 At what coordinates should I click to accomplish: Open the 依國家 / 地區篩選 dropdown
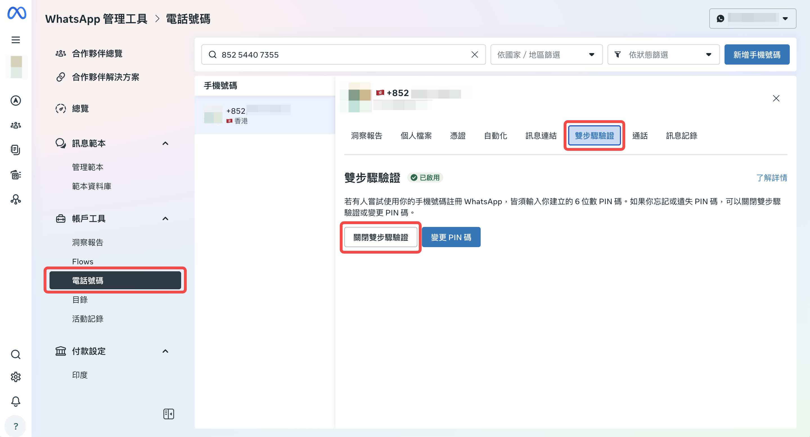point(546,54)
